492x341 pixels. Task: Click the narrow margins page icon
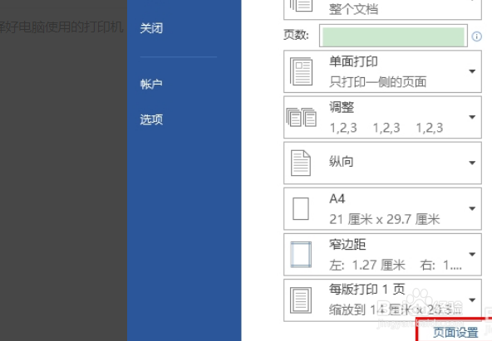(x=301, y=254)
